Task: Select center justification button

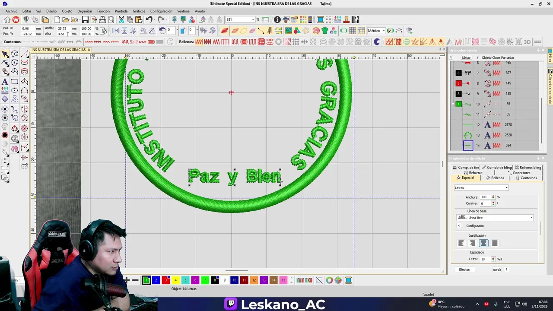Action: pyautogui.click(x=483, y=243)
